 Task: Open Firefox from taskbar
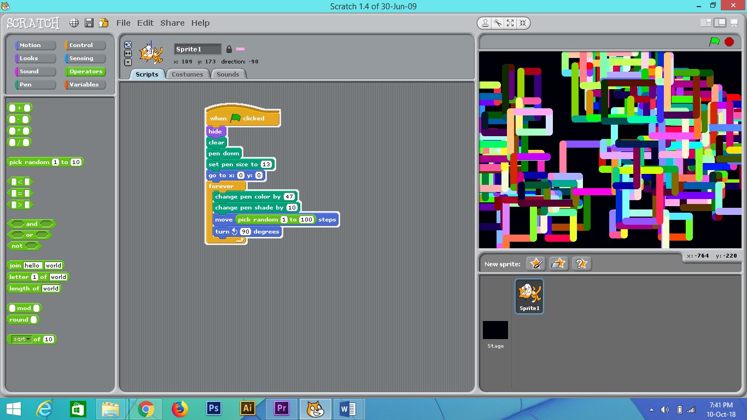pos(179,409)
